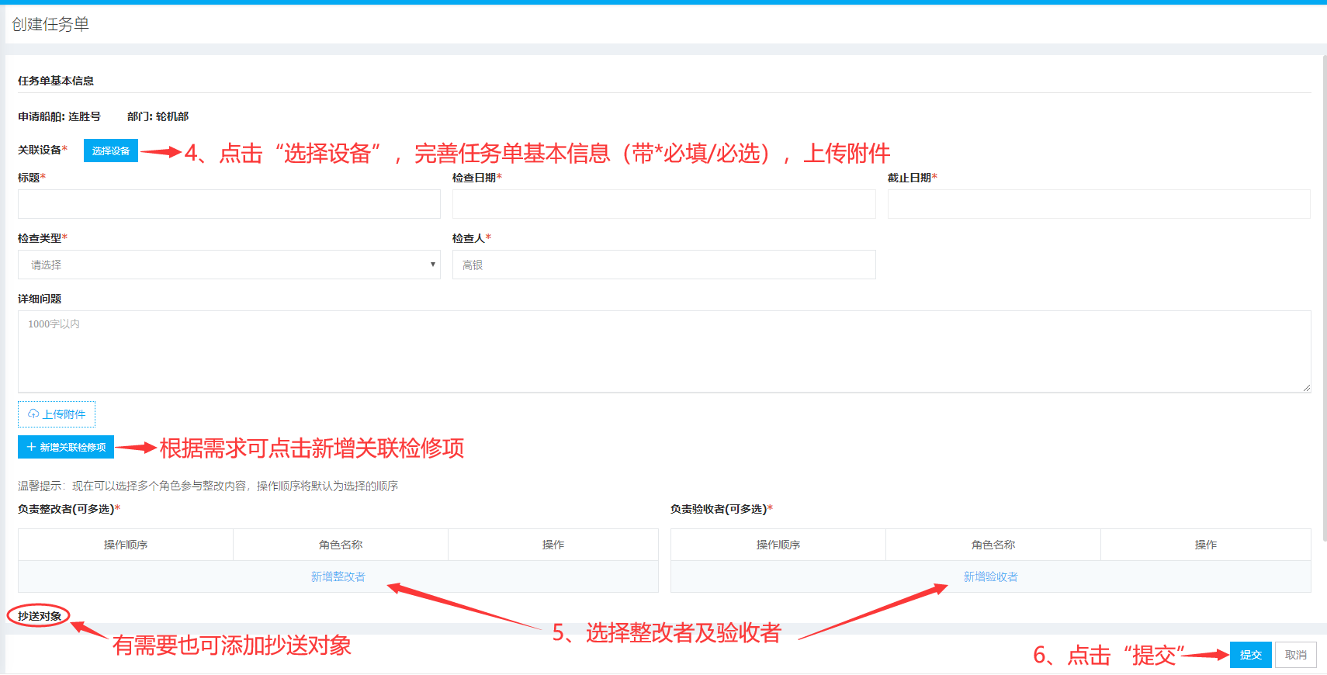Click the page vertical scrollbar
The height and width of the screenshot is (675, 1327).
[x=1324, y=299]
